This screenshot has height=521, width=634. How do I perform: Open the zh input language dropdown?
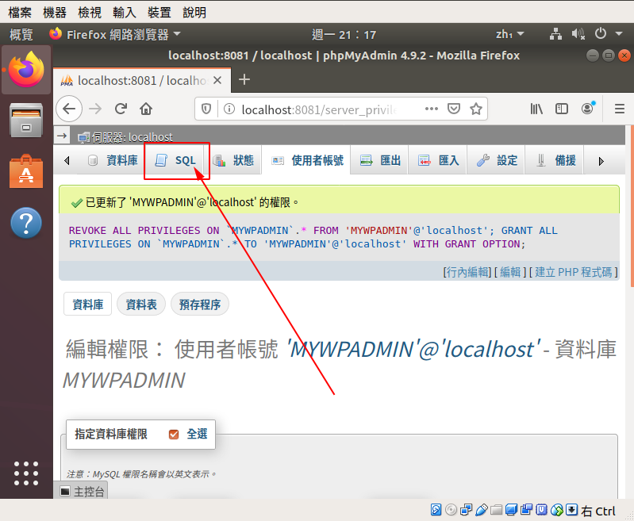510,34
